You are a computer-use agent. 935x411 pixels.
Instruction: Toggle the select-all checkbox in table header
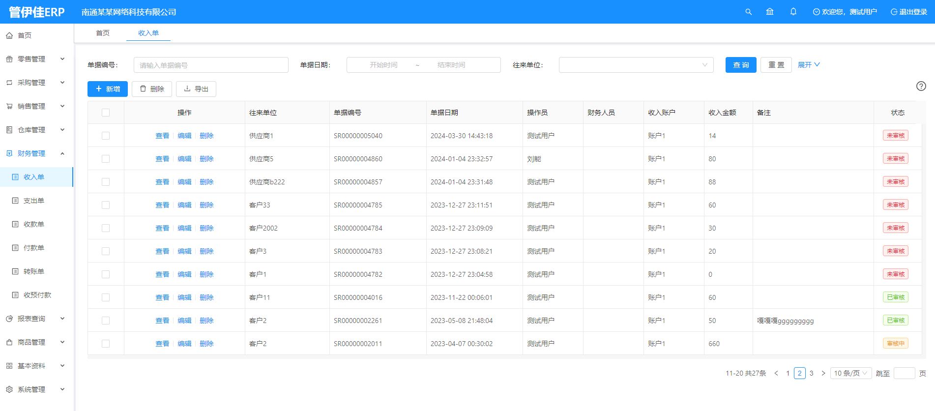point(106,113)
